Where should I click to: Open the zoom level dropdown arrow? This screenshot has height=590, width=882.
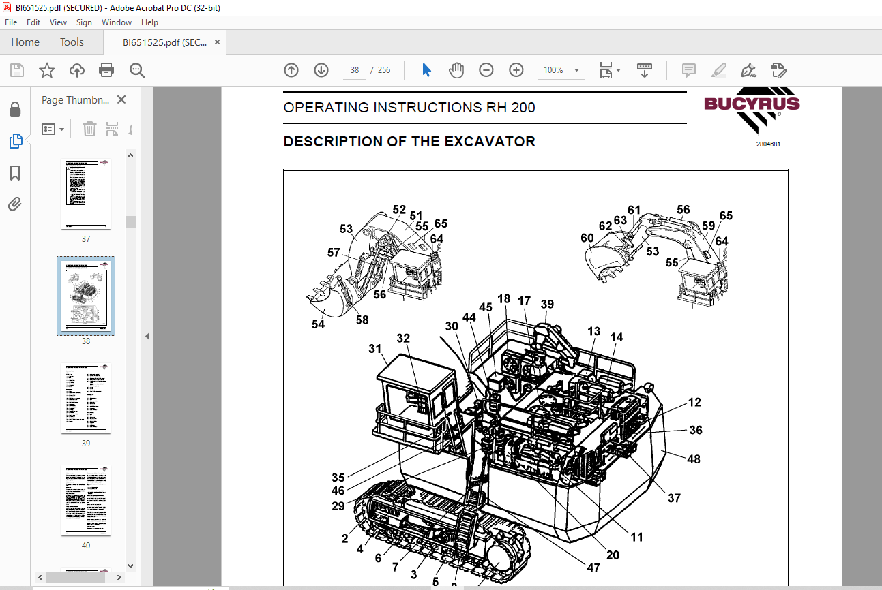[x=576, y=70]
